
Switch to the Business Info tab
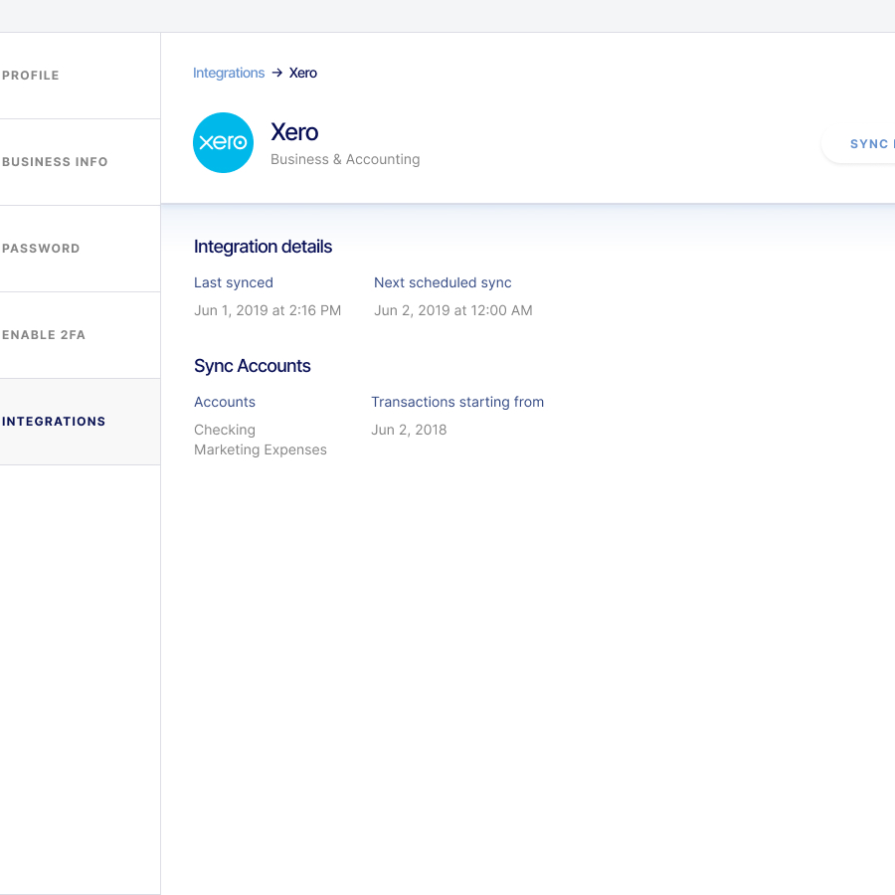coord(80,162)
